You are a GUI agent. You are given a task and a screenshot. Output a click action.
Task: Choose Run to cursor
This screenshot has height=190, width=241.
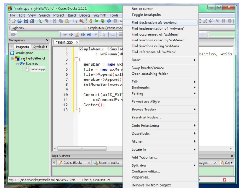tap(160, 9)
